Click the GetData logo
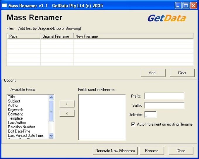Image resolution: width=199 pixels, height=159 pixels. [x=167, y=18]
